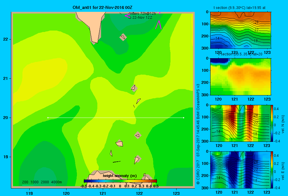This screenshot has height=196, width=288.
Task: Click the 'to 22-Nov 12Z' annotation
Action: pos(140,18)
